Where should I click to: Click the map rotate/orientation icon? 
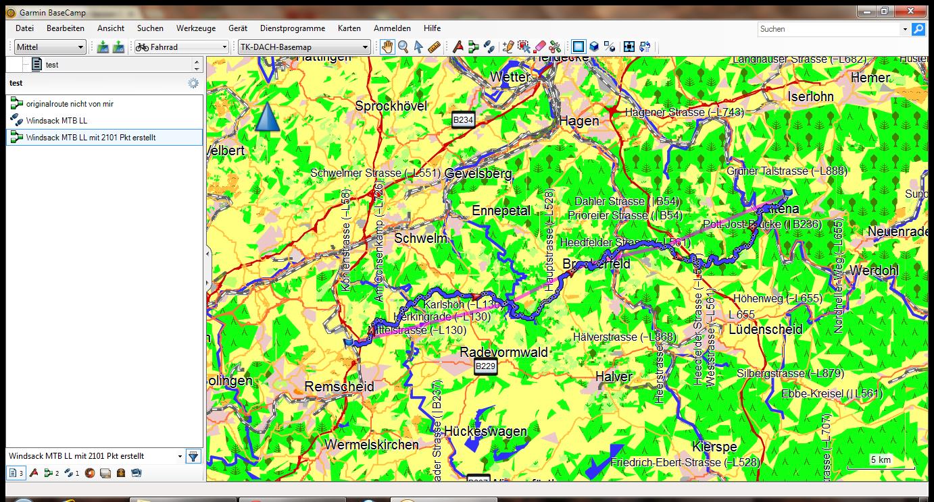(x=645, y=47)
